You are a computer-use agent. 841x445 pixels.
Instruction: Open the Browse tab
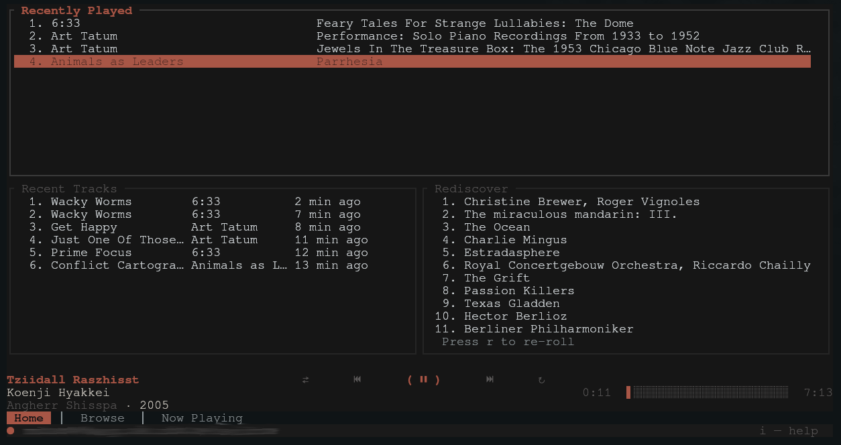pyautogui.click(x=103, y=418)
